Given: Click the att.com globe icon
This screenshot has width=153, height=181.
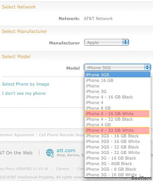Looking at the screenshot, I should [50, 153].
